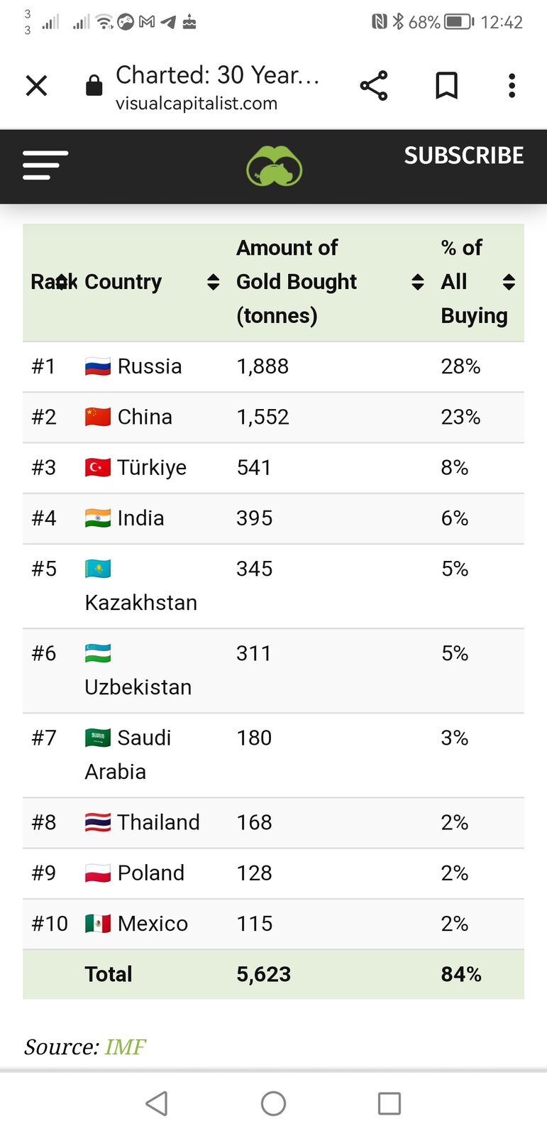Tap the page title in address bar
The image size is (547, 1136).
[x=217, y=75]
